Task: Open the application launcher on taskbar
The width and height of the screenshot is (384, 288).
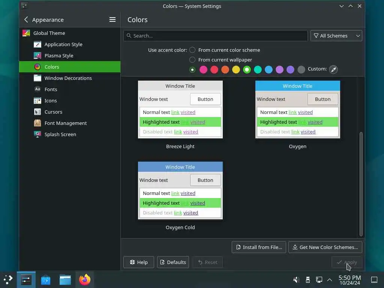Action: 8,280
